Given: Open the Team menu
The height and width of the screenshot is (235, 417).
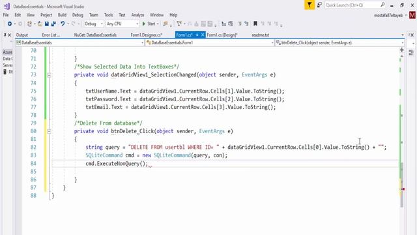Looking at the screenshot, I should (94, 15).
